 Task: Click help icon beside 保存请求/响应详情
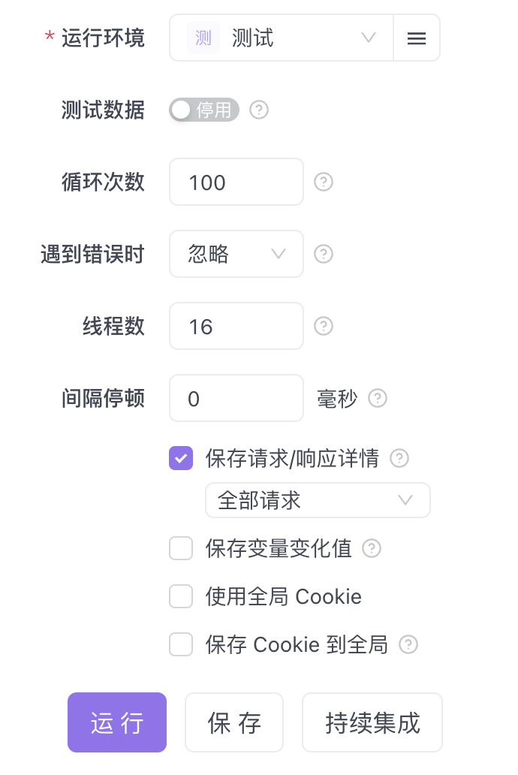[399, 458]
